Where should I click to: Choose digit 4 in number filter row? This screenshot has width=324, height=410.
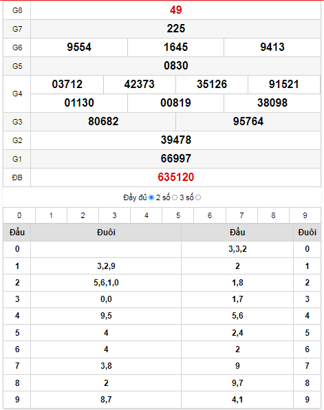tap(147, 215)
